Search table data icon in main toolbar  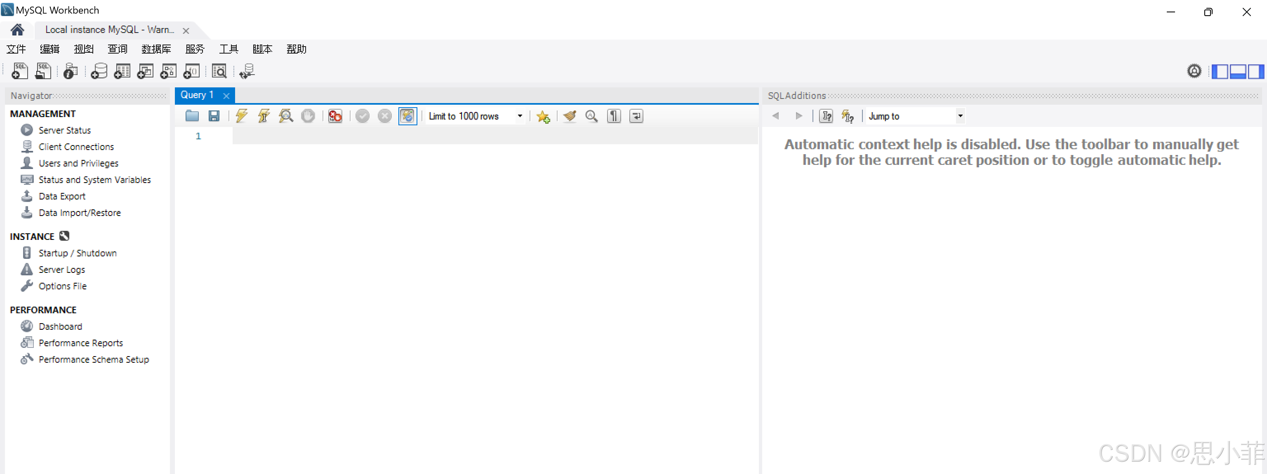219,71
